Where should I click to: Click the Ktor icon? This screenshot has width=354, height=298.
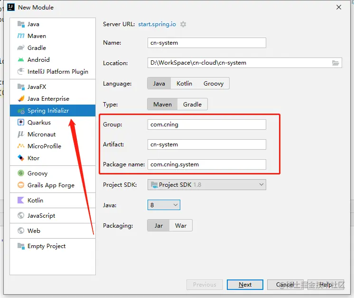click(x=21, y=158)
